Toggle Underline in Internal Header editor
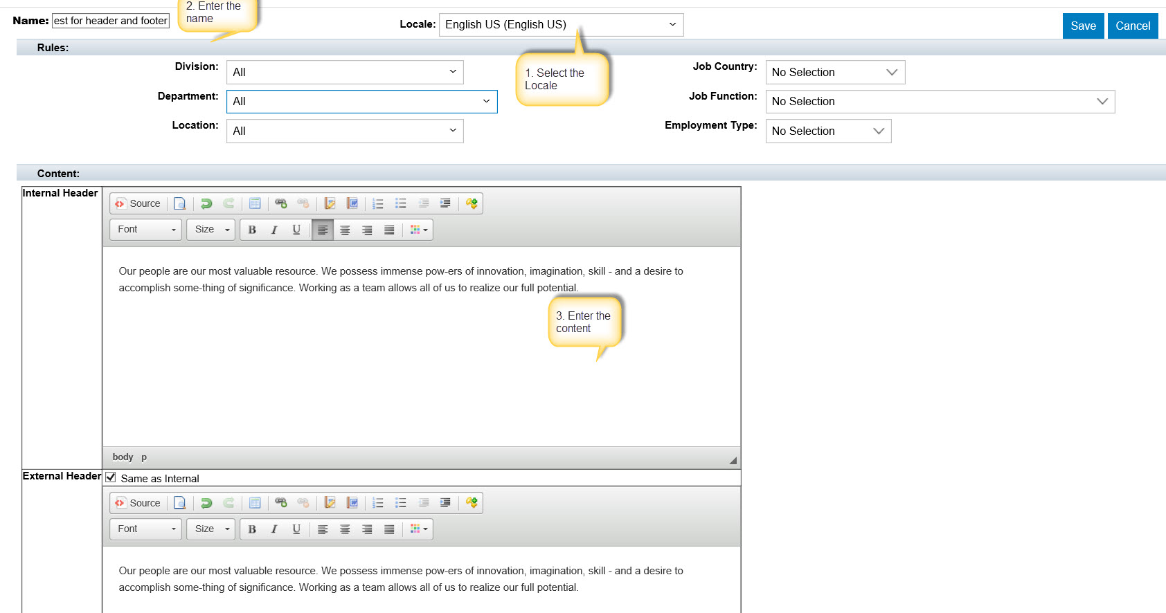This screenshot has width=1166, height=613. click(x=296, y=230)
